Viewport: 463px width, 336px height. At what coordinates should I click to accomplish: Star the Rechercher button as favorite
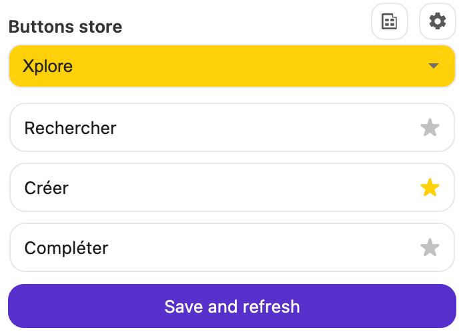(x=430, y=127)
